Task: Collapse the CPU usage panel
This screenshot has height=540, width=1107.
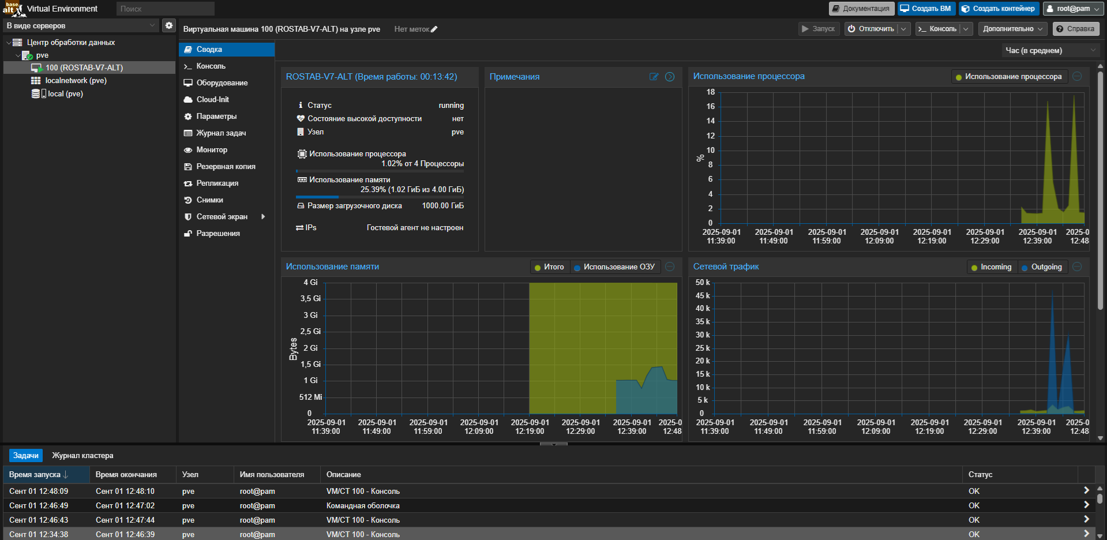Action: tap(1077, 76)
